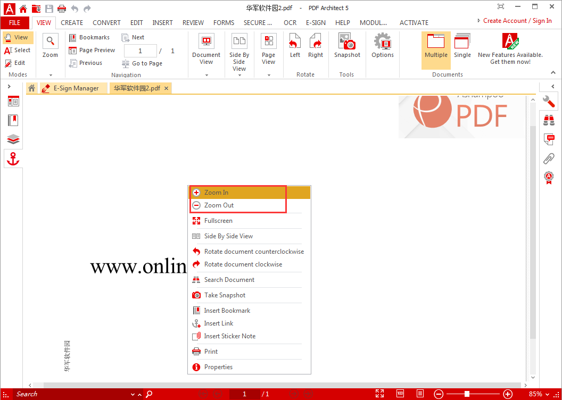Click the plus zoom-in icon in status bar
562x400 pixels.
tap(508, 394)
